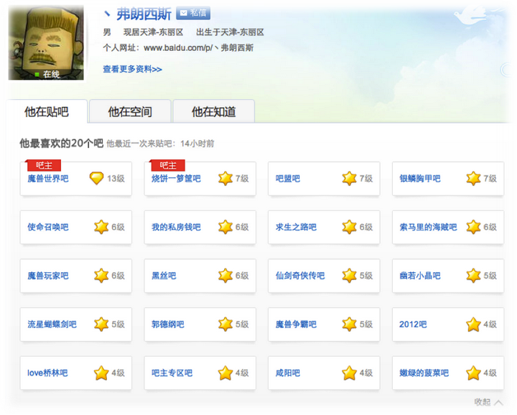Click 吧主 red tag on 烧饼一箩筐吧

[x=167, y=165]
